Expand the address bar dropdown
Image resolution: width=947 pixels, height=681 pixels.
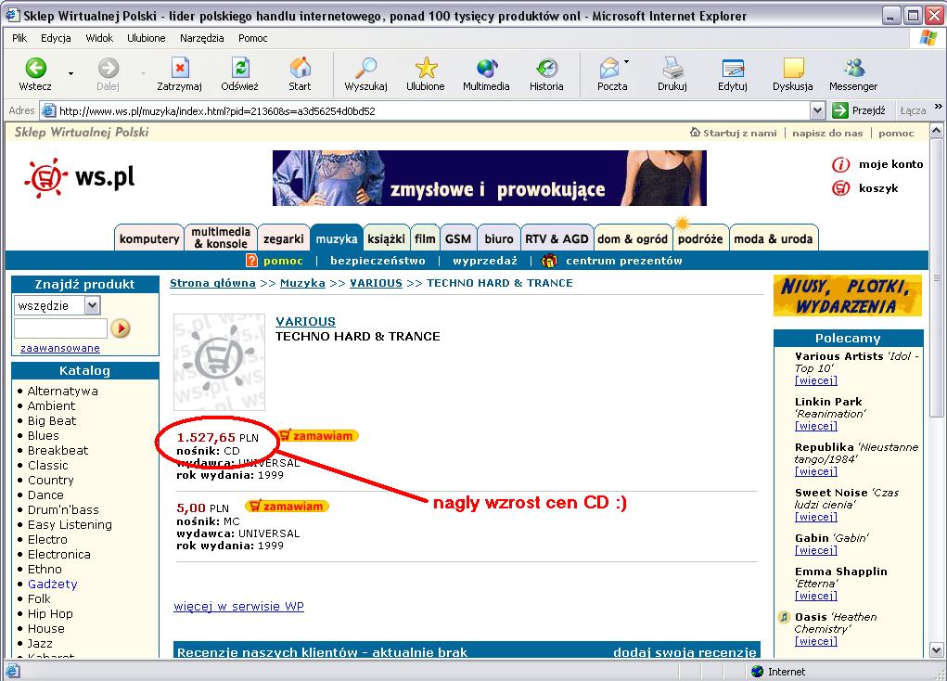click(817, 110)
